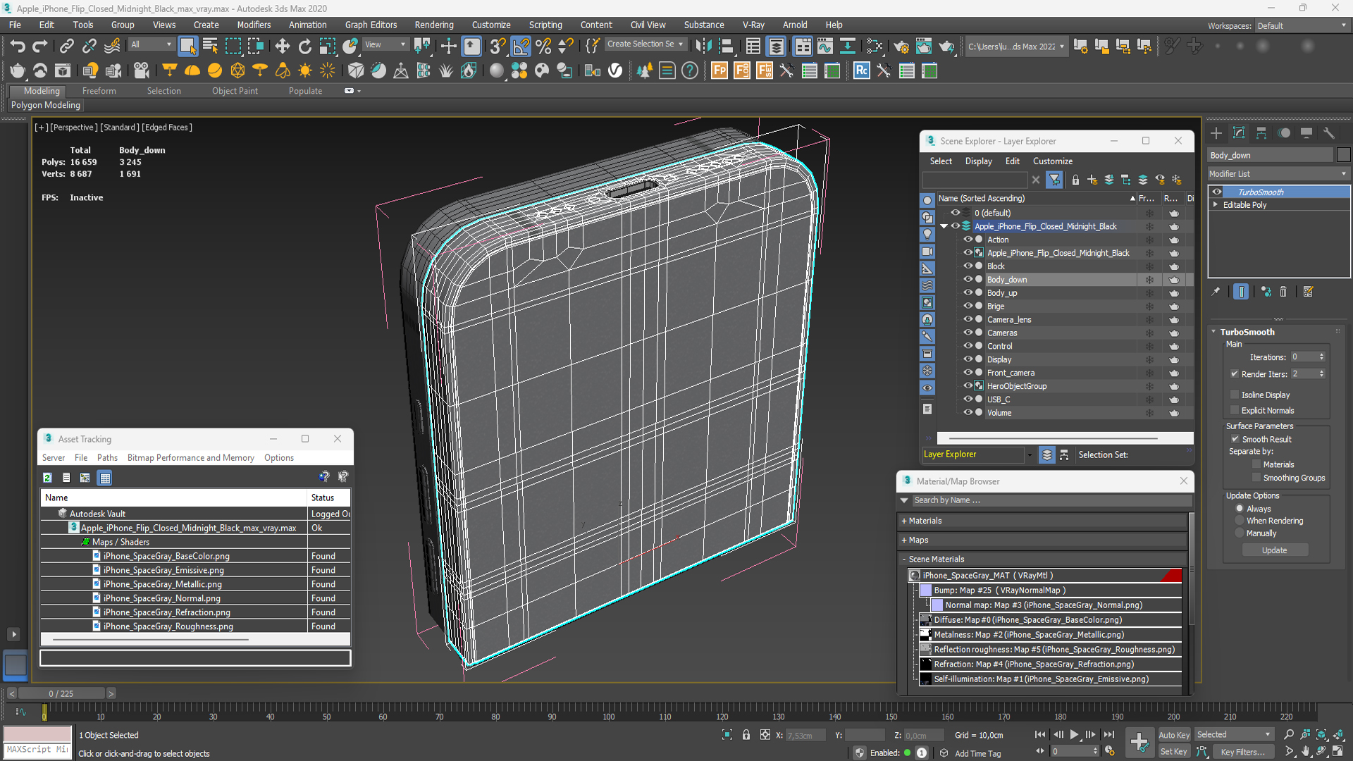Viewport: 1353px width, 761px height.
Task: Toggle the Render Iters checkbox
Action: [x=1235, y=374]
